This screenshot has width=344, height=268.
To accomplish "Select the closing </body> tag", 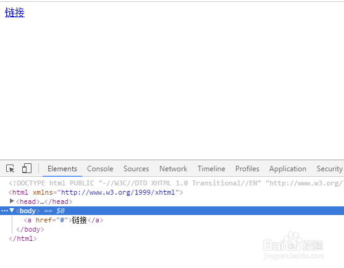I will click(x=30, y=229).
